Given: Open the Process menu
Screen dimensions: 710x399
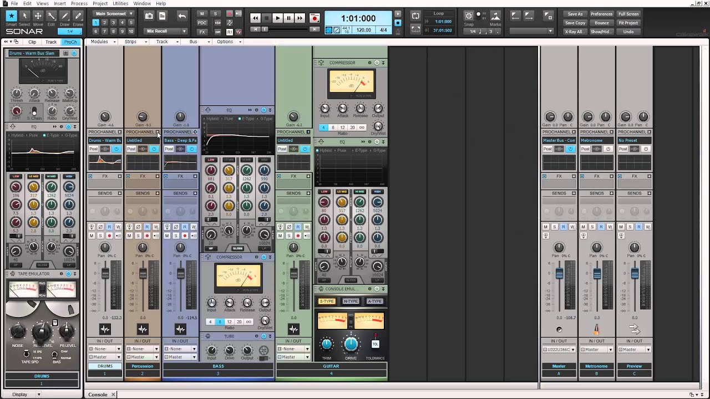Looking at the screenshot, I should click(x=79, y=3).
